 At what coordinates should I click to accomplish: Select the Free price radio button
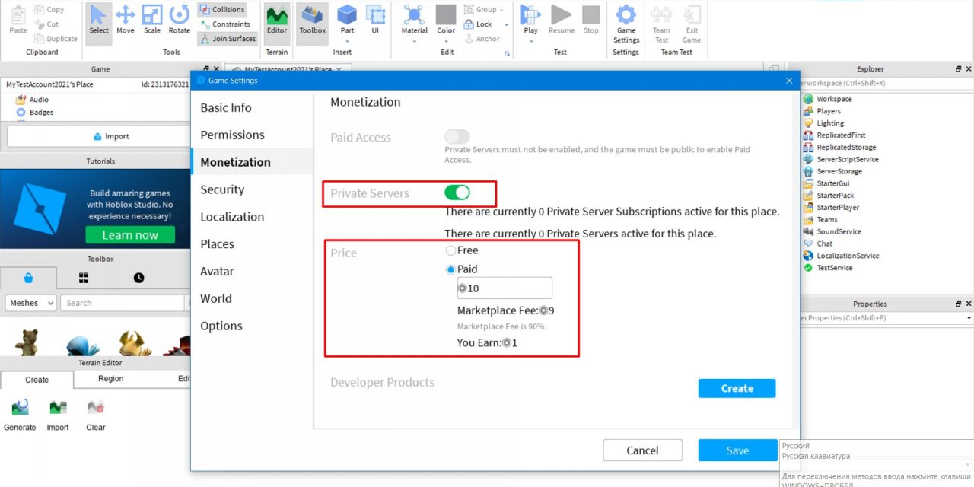[x=451, y=250]
